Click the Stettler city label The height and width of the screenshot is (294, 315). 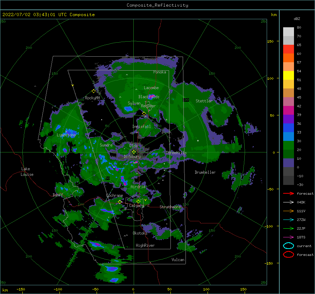coord(204,101)
